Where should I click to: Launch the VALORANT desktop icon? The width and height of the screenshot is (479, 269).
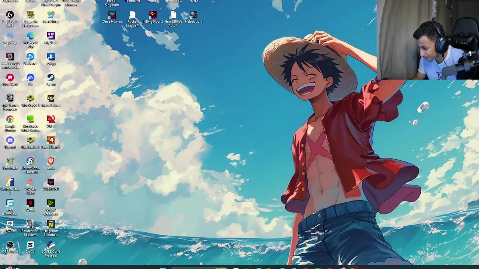tap(51, 182)
